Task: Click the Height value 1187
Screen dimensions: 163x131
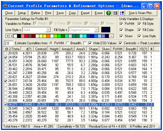Action: [x=55, y=61]
